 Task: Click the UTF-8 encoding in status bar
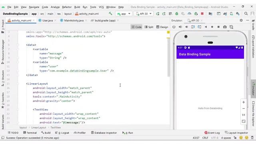(214, 138)
